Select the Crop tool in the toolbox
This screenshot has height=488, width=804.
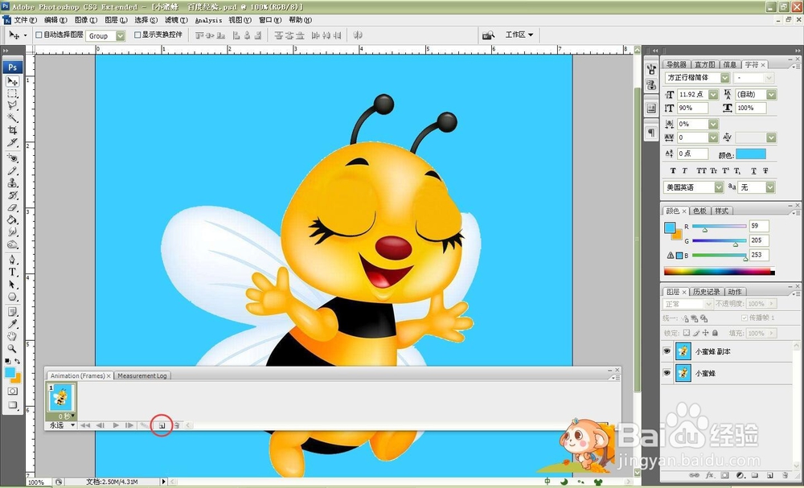point(13,130)
